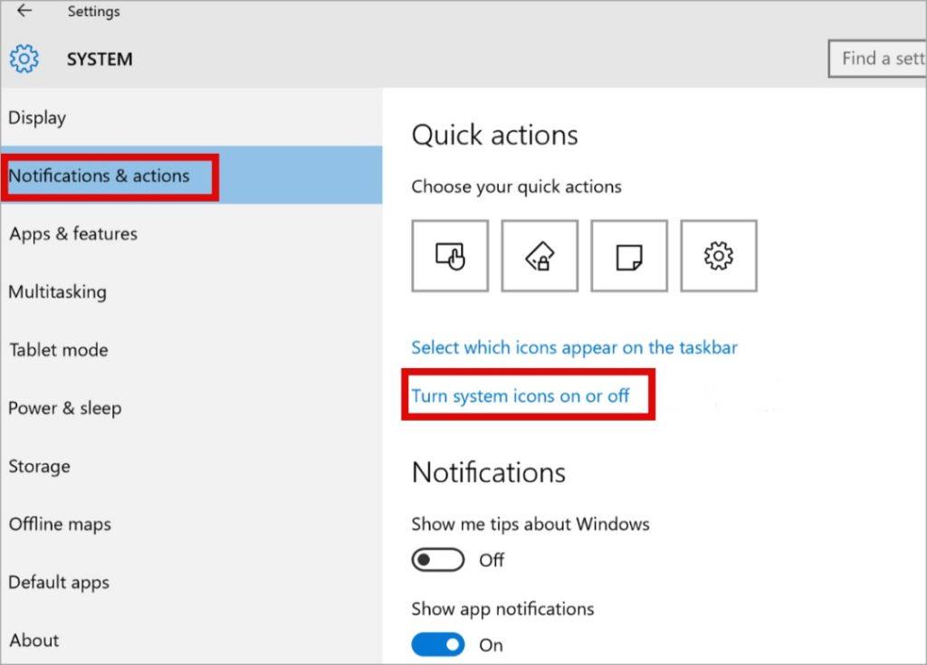Open the About category

(x=192, y=641)
